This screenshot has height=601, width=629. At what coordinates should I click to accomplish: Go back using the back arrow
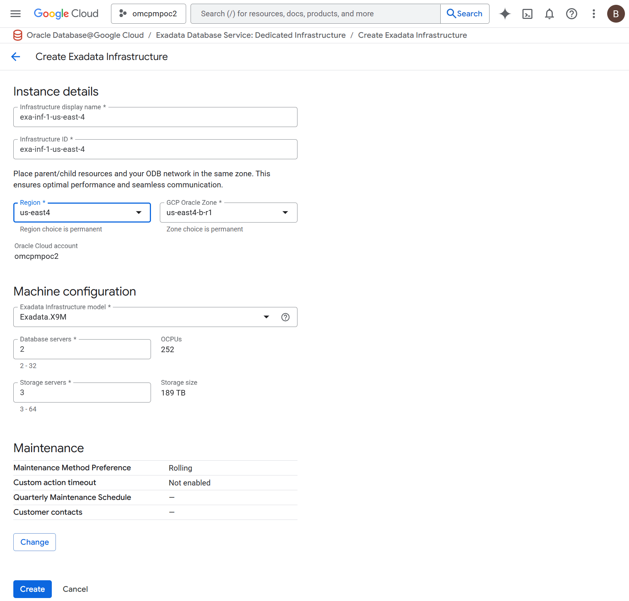(16, 57)
